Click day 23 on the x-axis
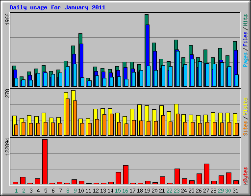The width and height of the screenshot is (251, 196). [176, 191]
